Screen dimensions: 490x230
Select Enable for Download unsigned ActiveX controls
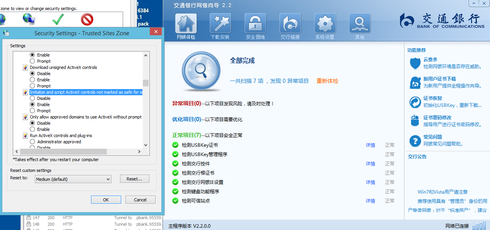pyautogui.click(x=33, y=80)
